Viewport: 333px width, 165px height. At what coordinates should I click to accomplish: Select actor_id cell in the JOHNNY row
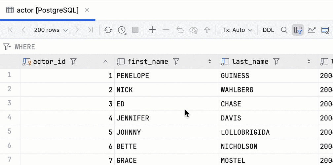(67, 132)
